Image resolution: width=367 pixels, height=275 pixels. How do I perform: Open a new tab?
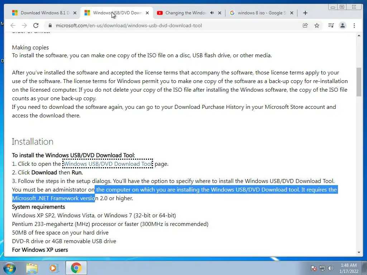(305, 13)
